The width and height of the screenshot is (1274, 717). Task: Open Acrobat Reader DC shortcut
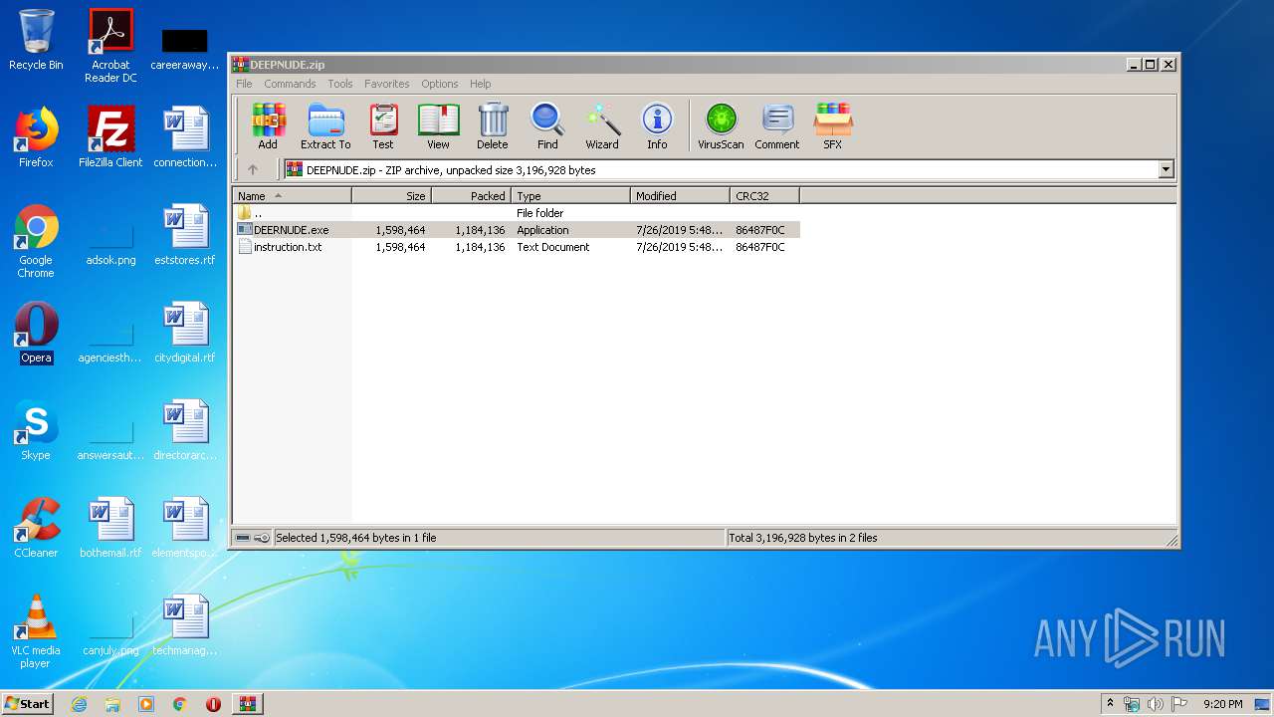pos(110,46)
